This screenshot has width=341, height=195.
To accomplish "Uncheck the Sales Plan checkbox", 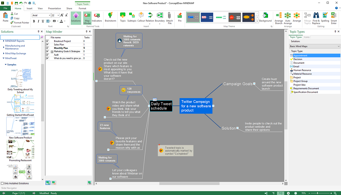I will coord(47,45).
